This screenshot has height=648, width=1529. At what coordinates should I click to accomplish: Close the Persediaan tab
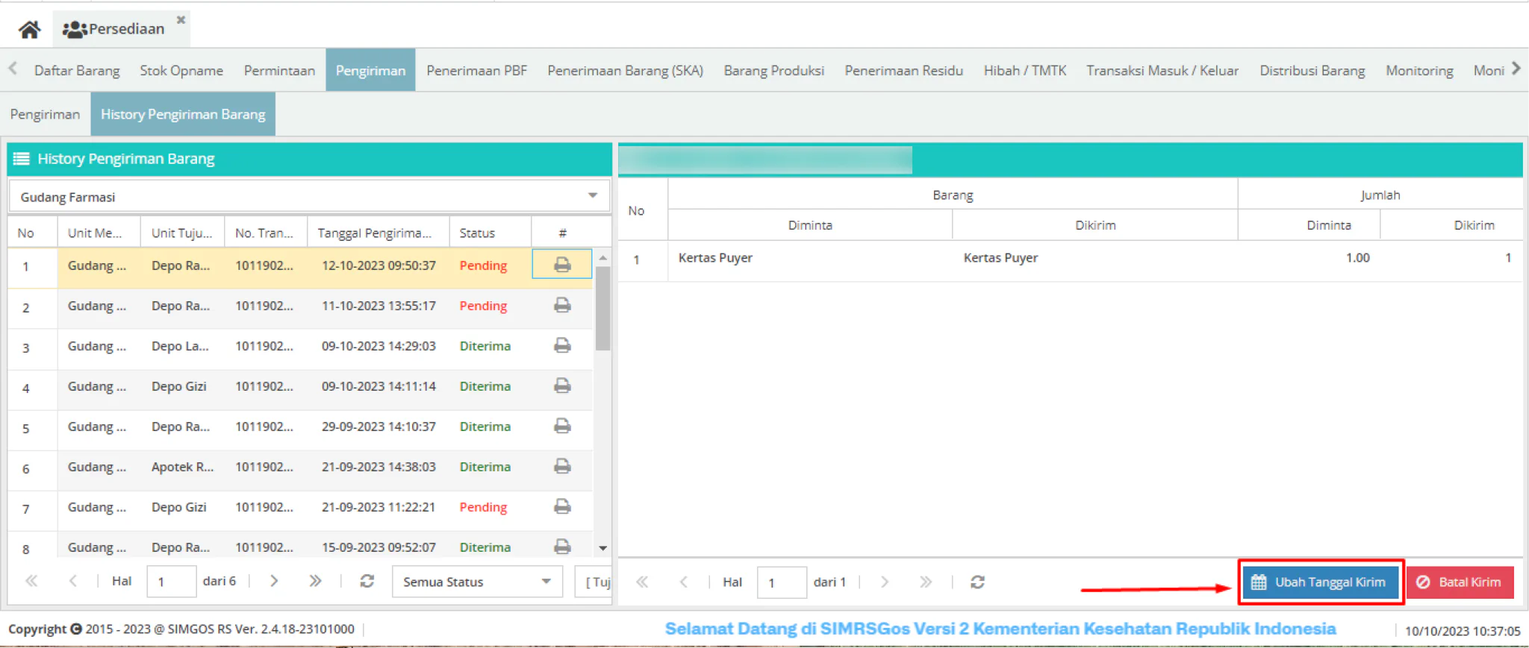(181, 20)
